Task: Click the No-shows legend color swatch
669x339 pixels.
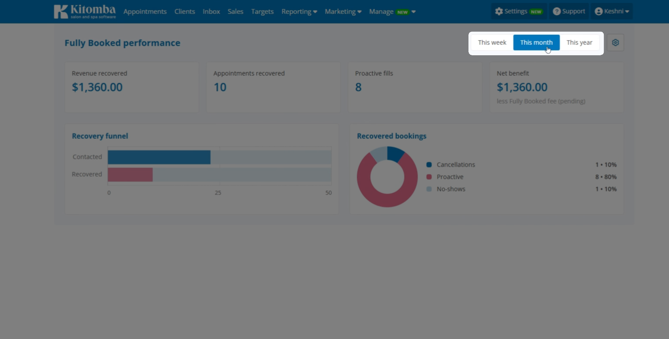Action: tap(429, 189)
